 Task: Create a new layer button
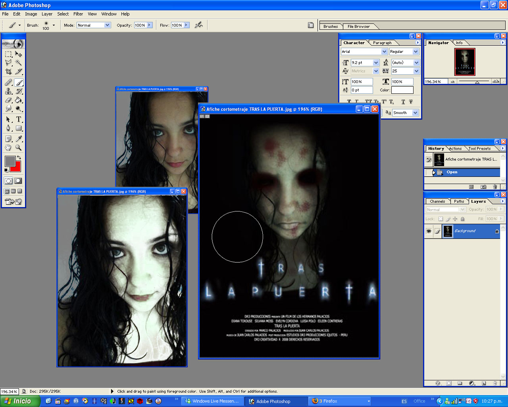[x=484, y=383]
